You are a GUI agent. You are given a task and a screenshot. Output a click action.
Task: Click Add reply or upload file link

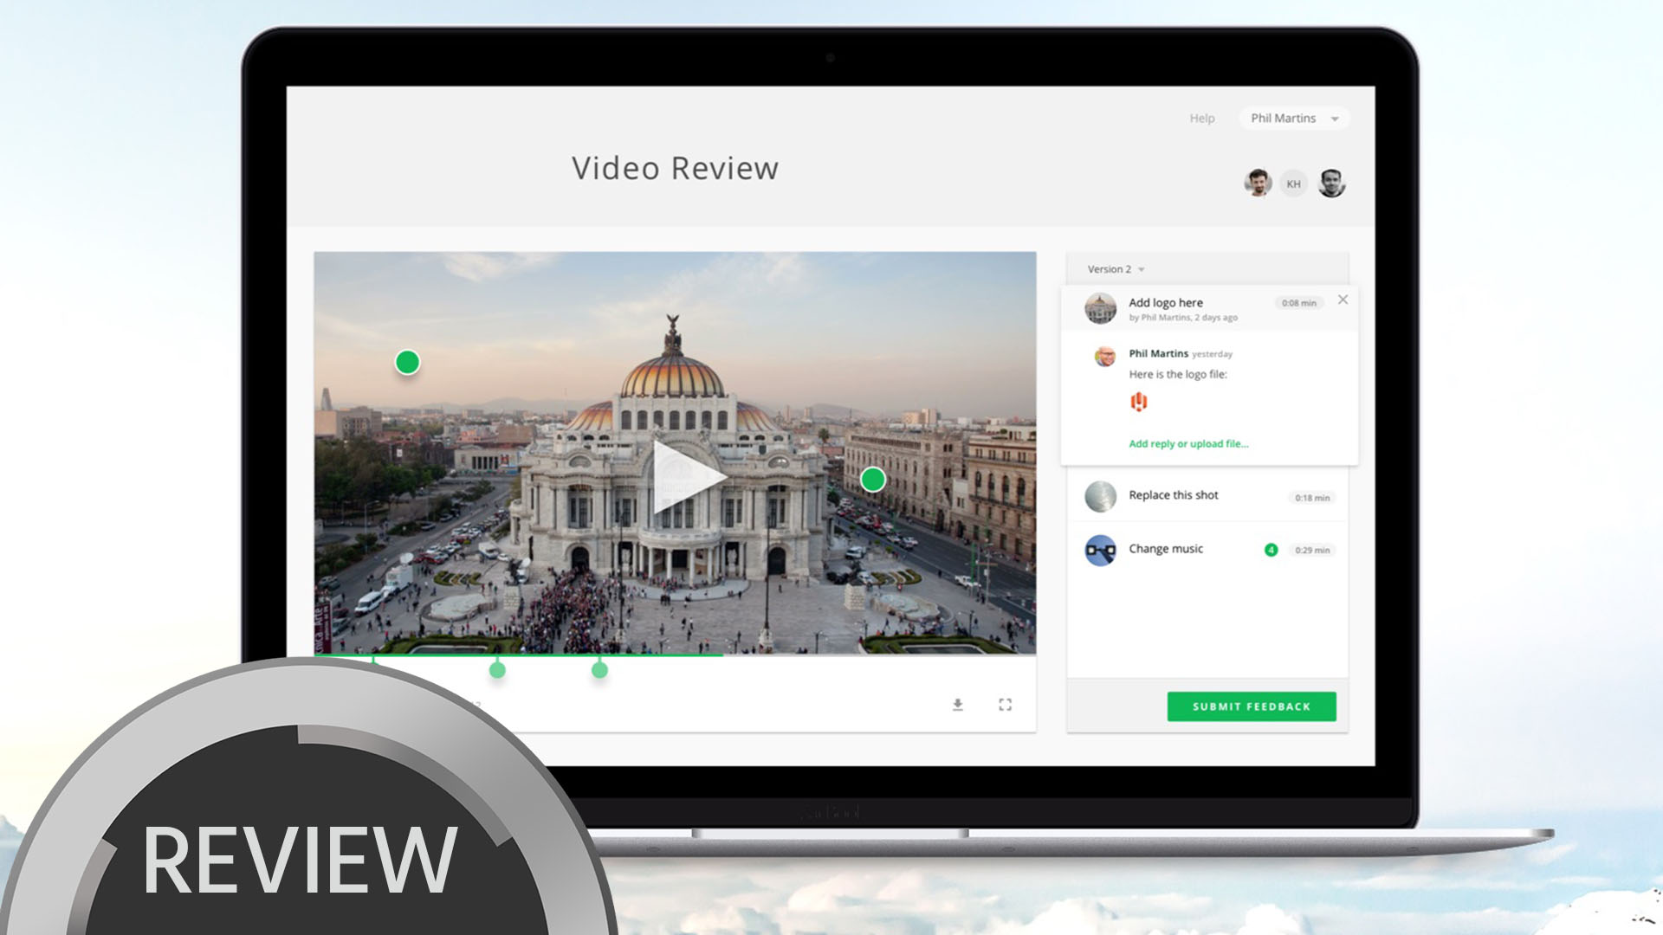point(1188,444)
